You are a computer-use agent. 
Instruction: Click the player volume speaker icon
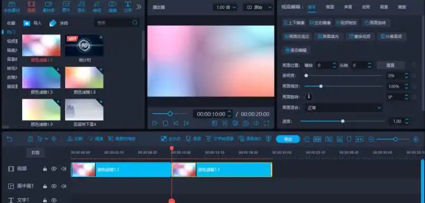coord(256,123)
